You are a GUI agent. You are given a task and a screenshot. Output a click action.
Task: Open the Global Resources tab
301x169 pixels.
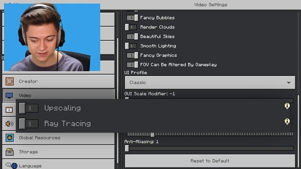click(x=58, y=138)
